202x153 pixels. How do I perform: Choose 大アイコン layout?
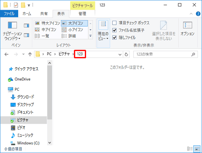[x=74, y=23]
